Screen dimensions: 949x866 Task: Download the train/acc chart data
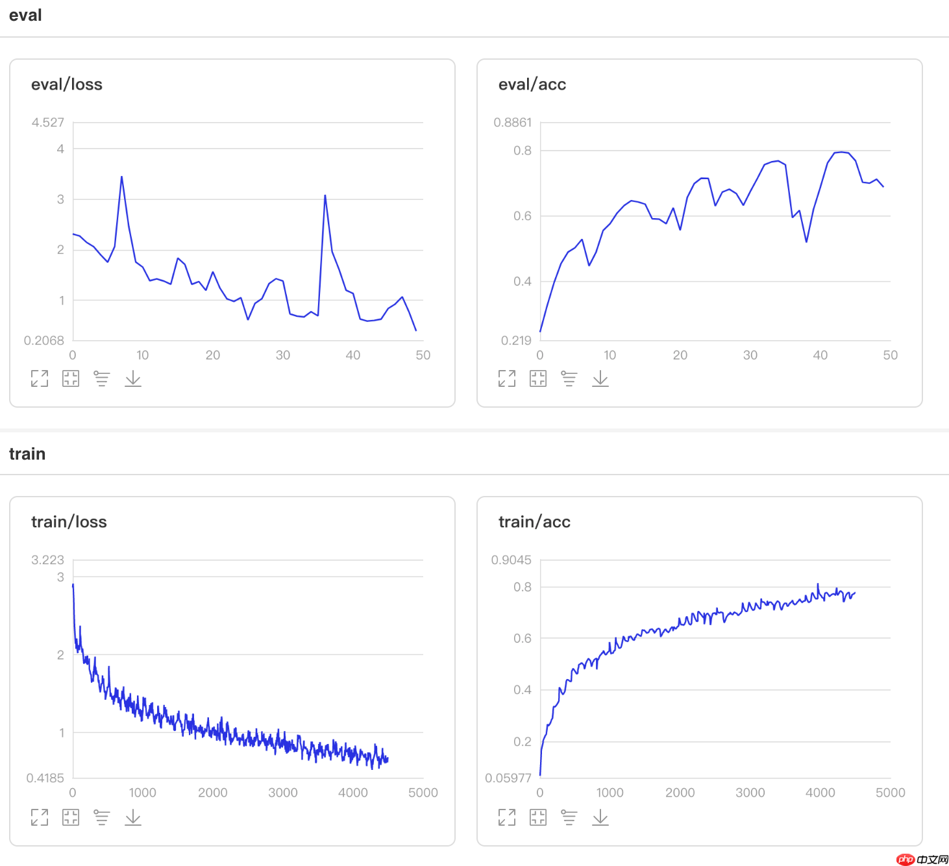tap(600, 817)
